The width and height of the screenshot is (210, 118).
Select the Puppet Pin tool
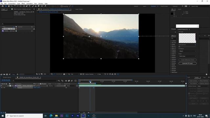pyautogui.click(x=45, y=6)
